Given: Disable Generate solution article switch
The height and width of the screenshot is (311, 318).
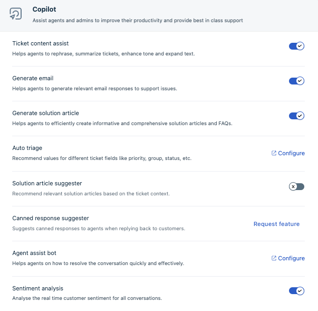Looking at the screenshot, I should click(x=296, y=116).
